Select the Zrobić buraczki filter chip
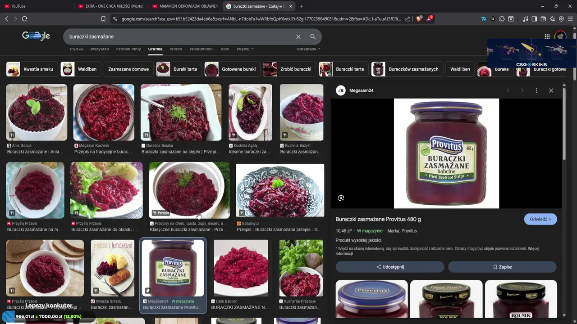This screenshot has width=577, height=324. pos(289,69)
